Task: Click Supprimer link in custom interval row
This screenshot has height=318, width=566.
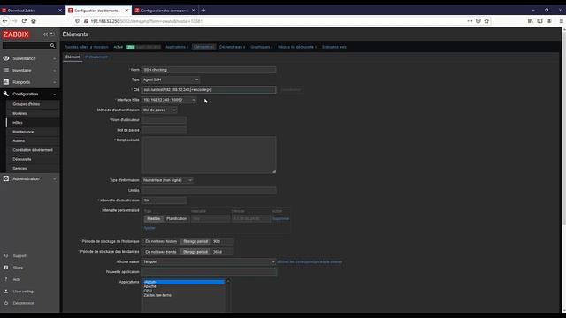Action: pos(281,218)
